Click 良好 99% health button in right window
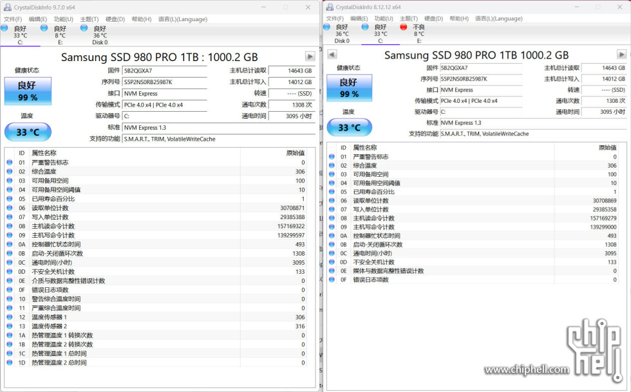 [349, 88]
